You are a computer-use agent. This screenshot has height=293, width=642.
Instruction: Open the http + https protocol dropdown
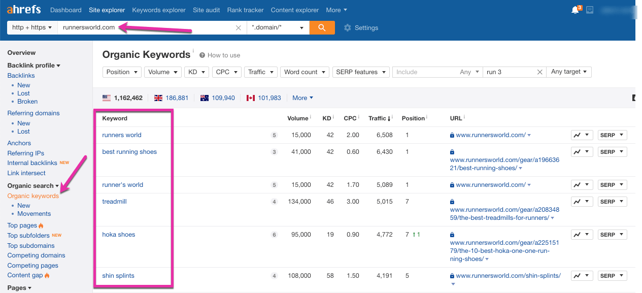32,27
